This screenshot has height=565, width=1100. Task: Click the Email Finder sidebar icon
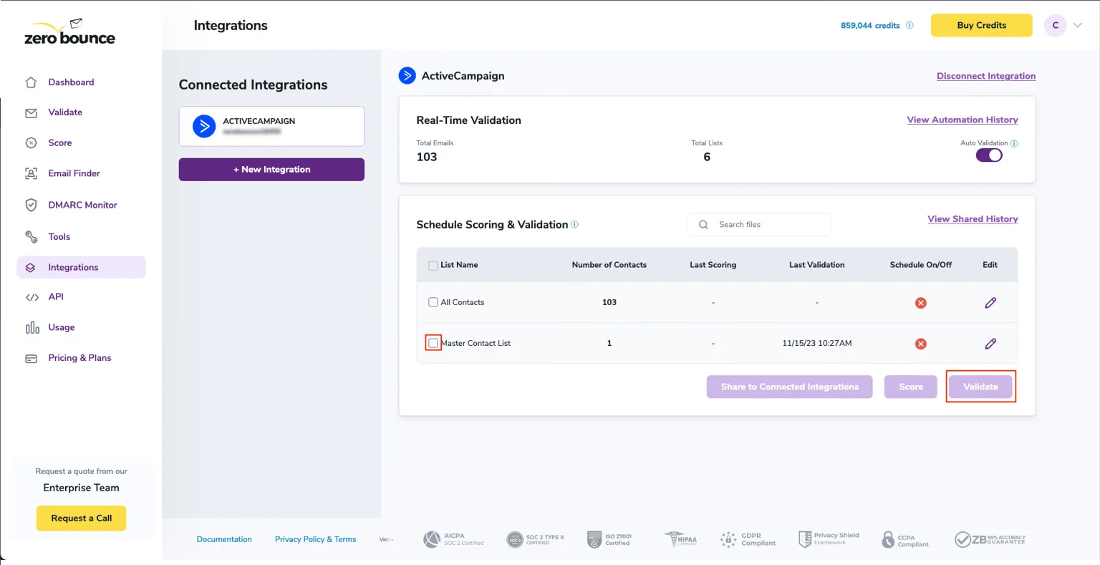pyautogui.click(x=32, y=173)
